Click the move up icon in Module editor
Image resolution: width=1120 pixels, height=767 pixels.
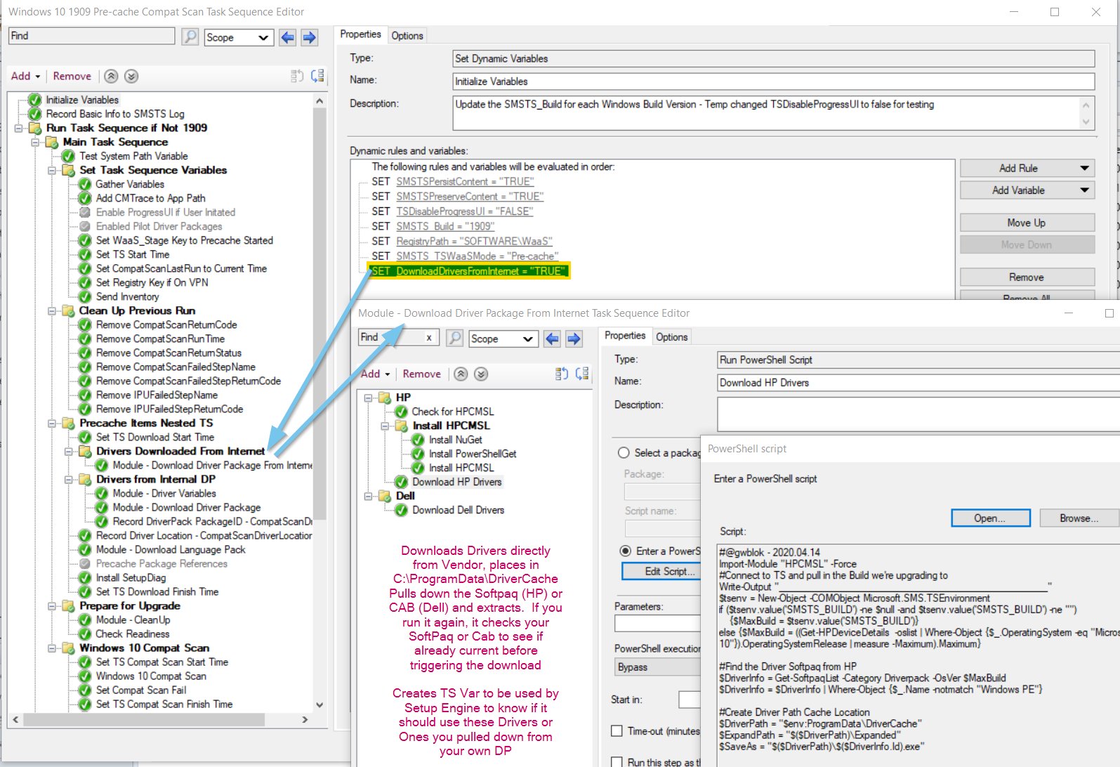(562, 374)
